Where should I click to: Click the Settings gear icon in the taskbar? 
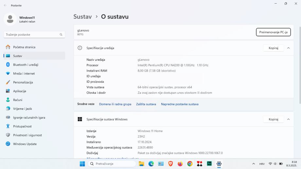click(219, 164)
